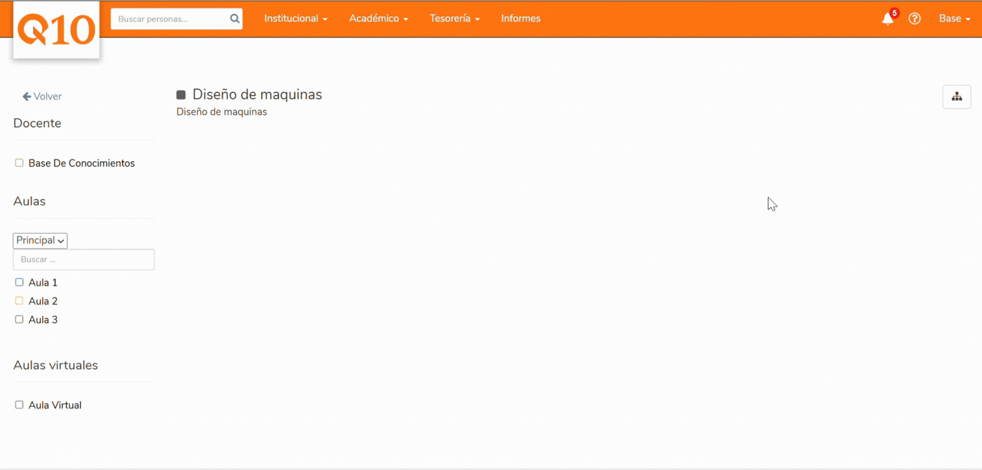Click the Diseño de maquinas heading

pos(257,94)
